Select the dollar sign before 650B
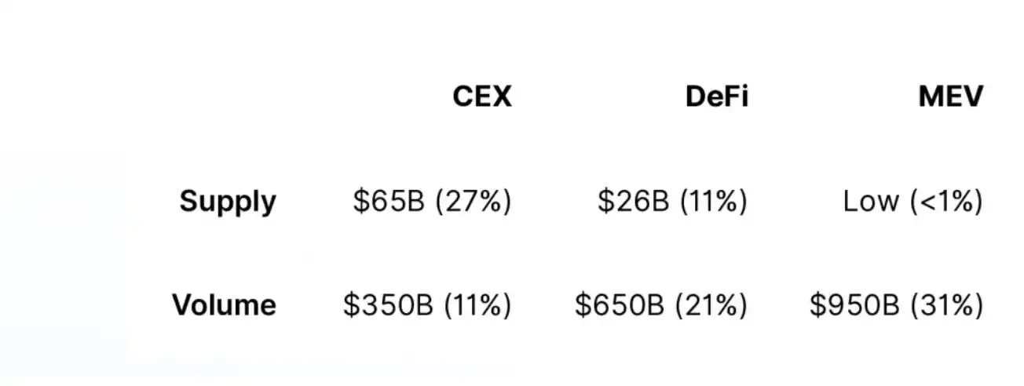 pyautogui.click(x=581, y=304)
